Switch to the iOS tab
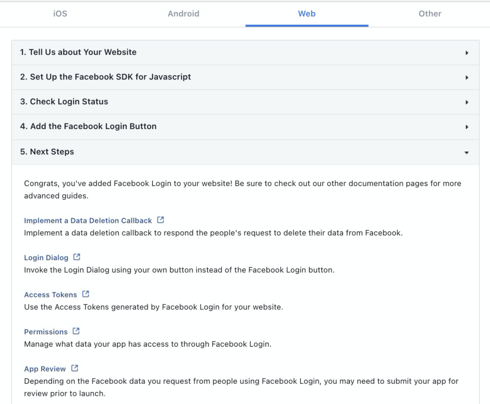 pos(60,14)
